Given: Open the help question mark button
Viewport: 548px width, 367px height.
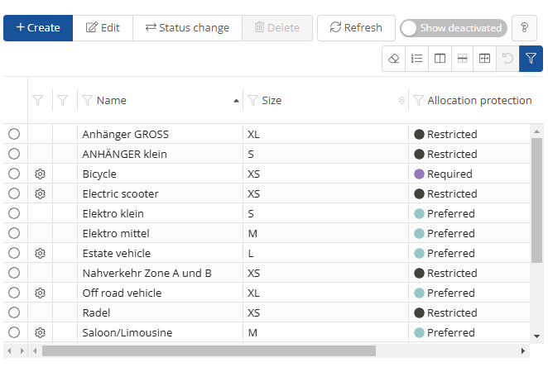Looking at the screenshot, I should click(x=524, y=28).
